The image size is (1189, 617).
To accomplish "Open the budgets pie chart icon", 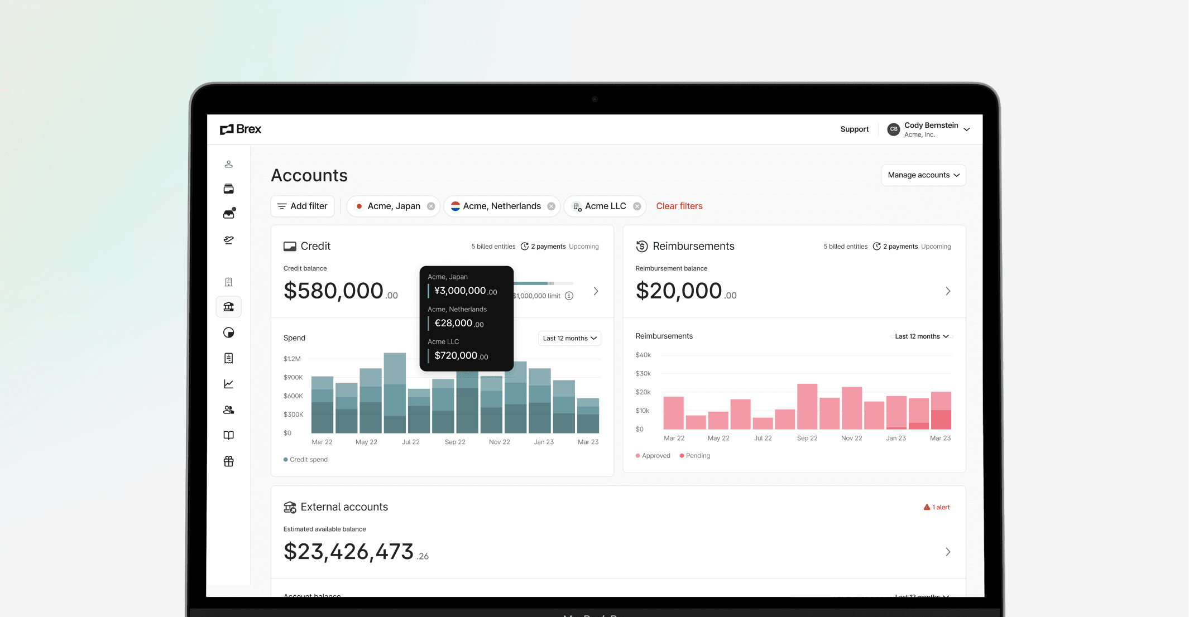I will click(x=228, y=332).
